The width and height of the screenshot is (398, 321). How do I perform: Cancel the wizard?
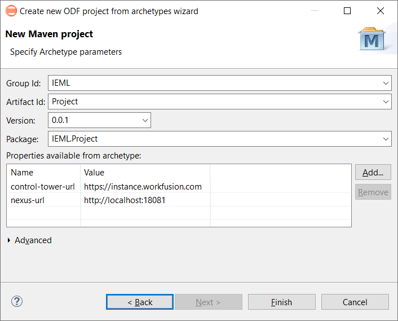pos(355,302)
